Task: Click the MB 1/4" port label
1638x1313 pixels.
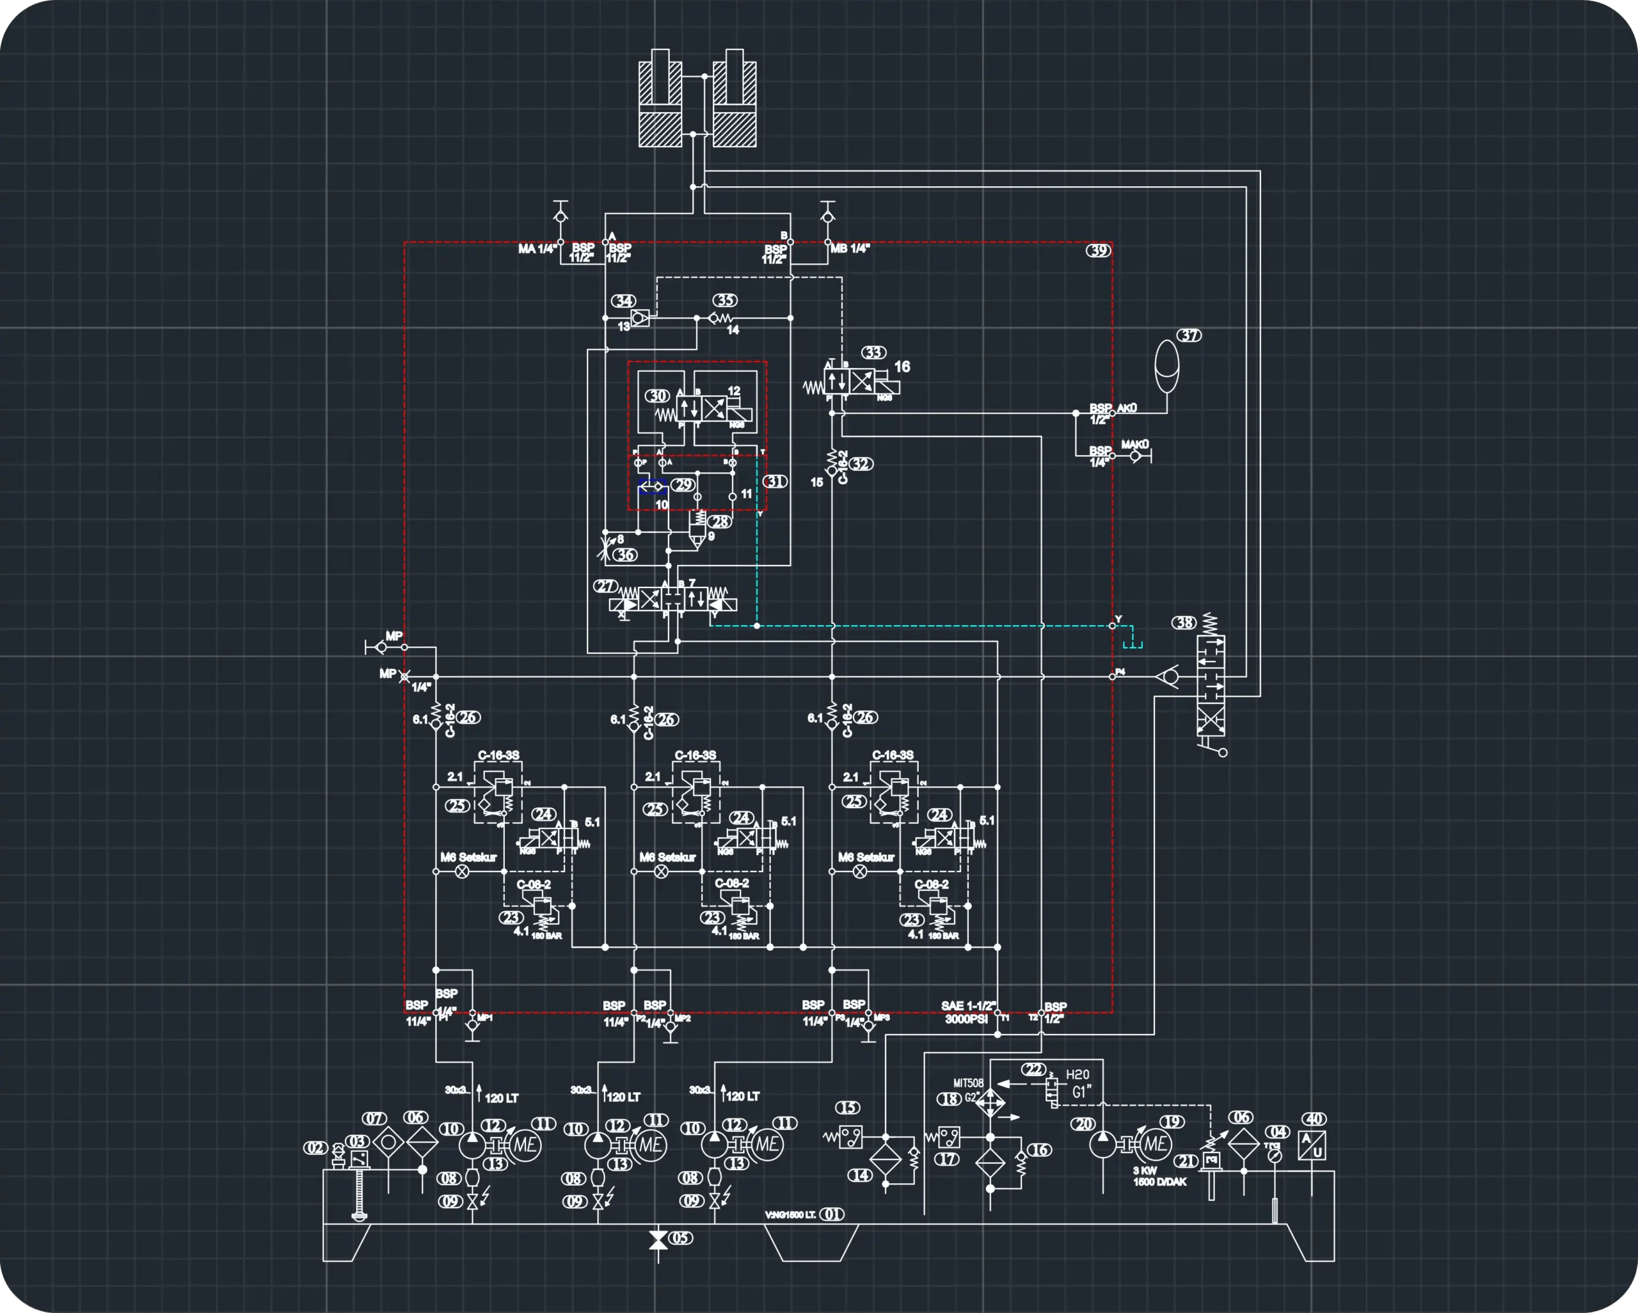Action: coord(850,248)
